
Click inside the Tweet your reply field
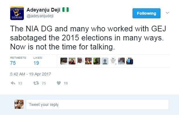click(x=97, y=105)
